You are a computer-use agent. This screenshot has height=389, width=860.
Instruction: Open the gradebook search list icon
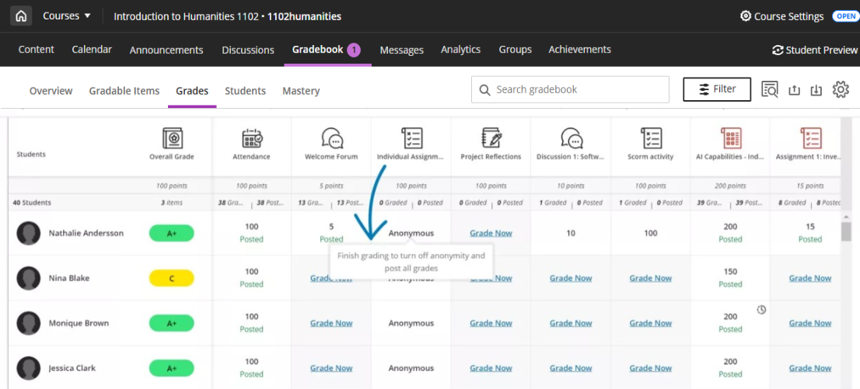click(770, 90)
